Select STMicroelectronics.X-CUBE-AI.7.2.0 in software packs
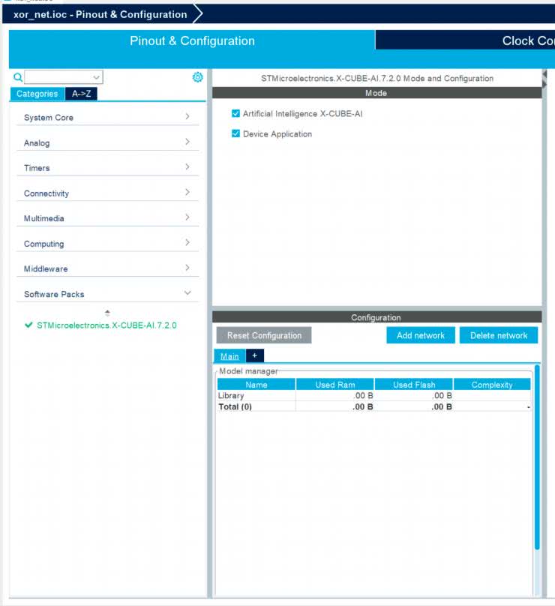Screen dimensions: 555x606 (106, 325)
